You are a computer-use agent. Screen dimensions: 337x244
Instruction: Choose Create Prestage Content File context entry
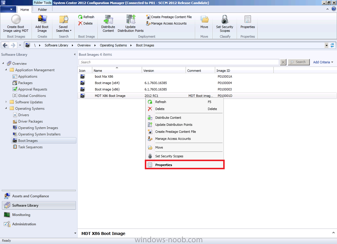coord(184,132)
